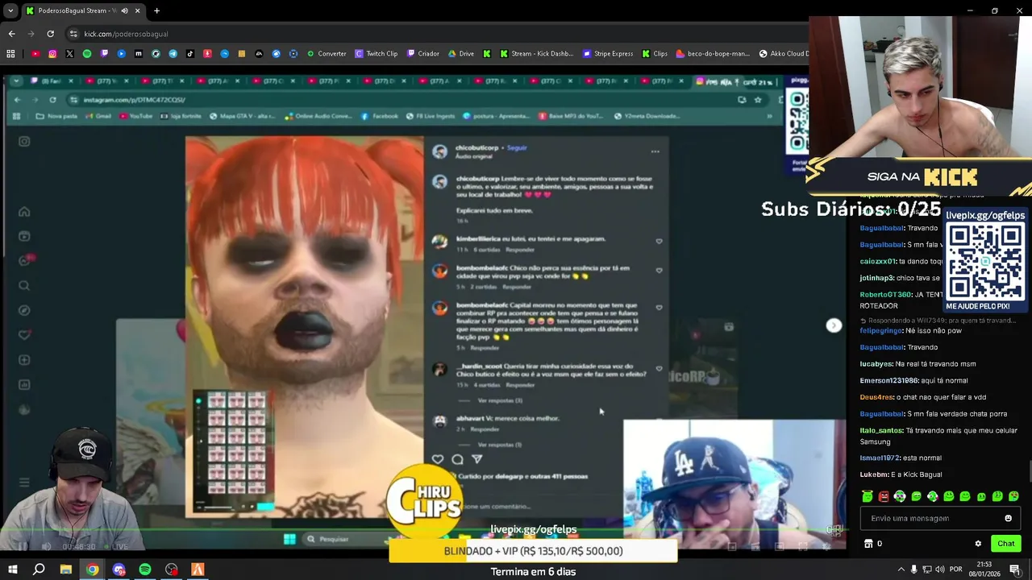
Task: Go back using the browser back arrow
Action: (11, 34)
